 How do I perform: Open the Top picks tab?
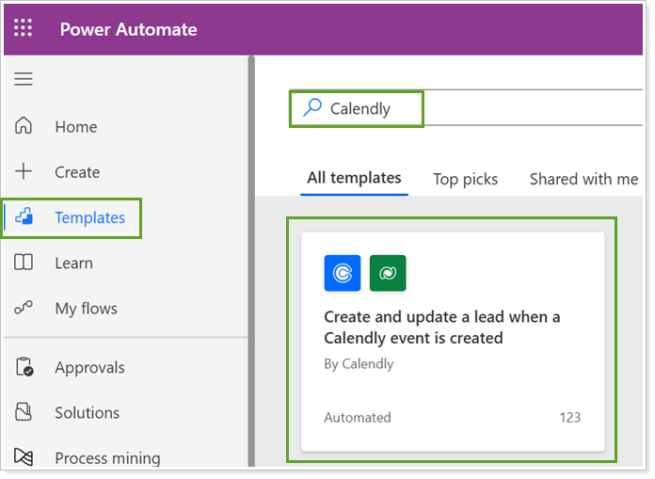tap(465, 179)
